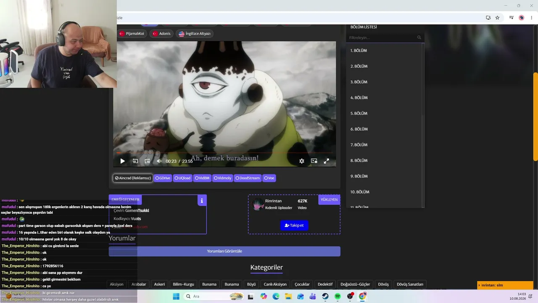Bookmark this page with the star icon
This screenshot has height=303, width=538.
497,18
